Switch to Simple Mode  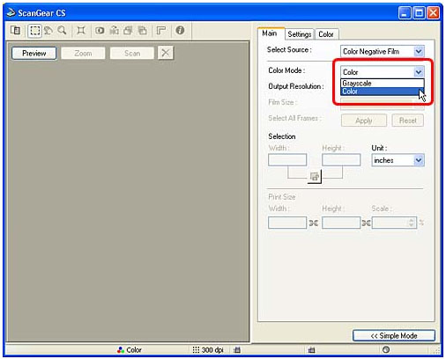[394, 336]
